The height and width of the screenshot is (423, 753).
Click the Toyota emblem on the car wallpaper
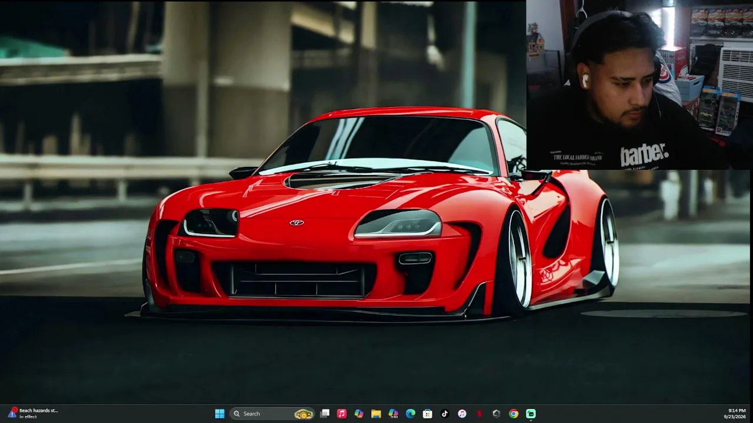[x=296, y=223]
